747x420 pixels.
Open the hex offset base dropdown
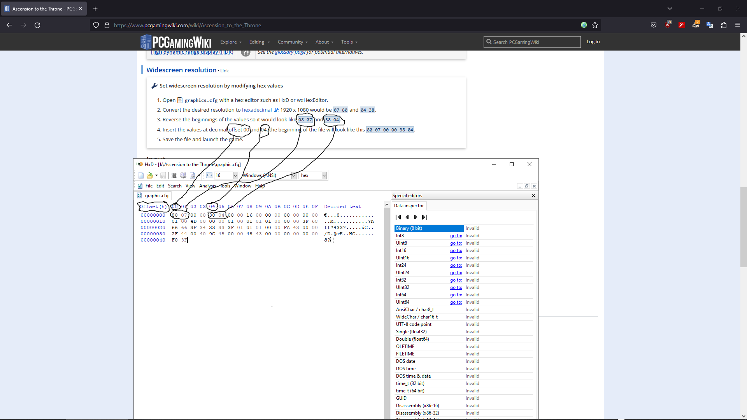tap(324, 176)
